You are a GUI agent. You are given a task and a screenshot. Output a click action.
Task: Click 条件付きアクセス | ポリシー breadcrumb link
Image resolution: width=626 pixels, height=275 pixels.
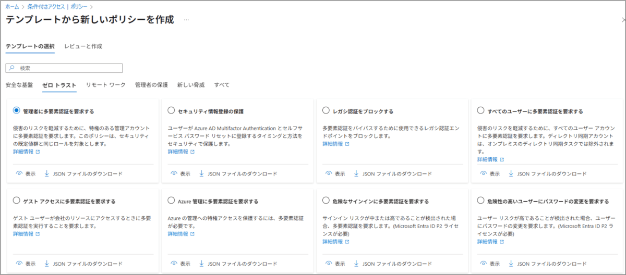click(x=57, y=6)
